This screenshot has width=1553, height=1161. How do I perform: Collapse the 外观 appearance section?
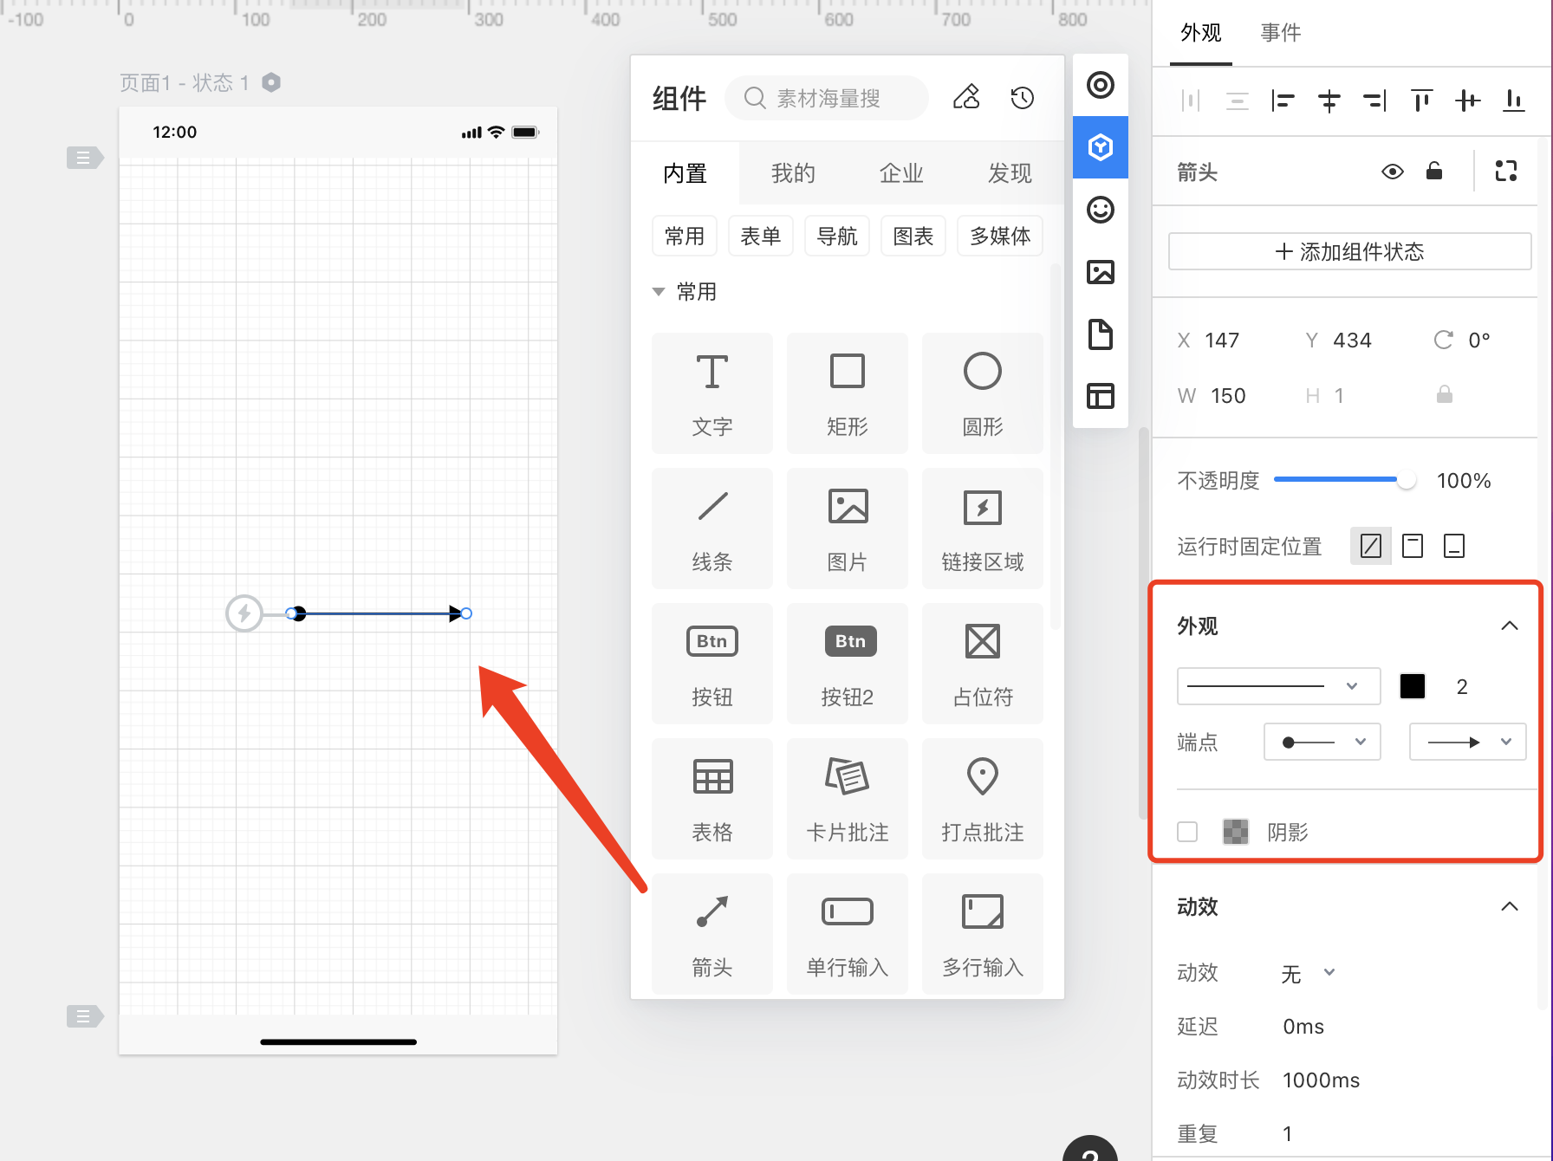point(1510,626)
